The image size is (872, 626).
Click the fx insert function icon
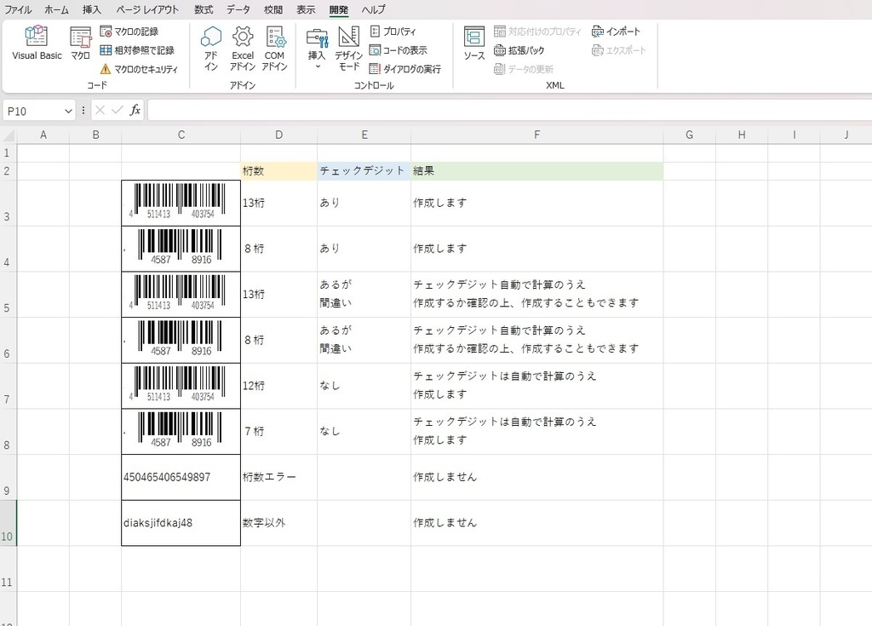pyautogui.click(x=135, y=110)
